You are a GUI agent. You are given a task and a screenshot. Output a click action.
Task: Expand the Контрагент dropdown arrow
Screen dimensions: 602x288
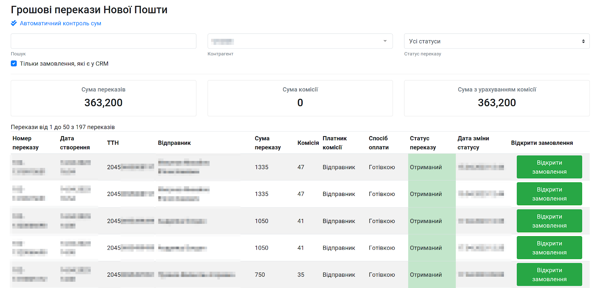point(385,41)
